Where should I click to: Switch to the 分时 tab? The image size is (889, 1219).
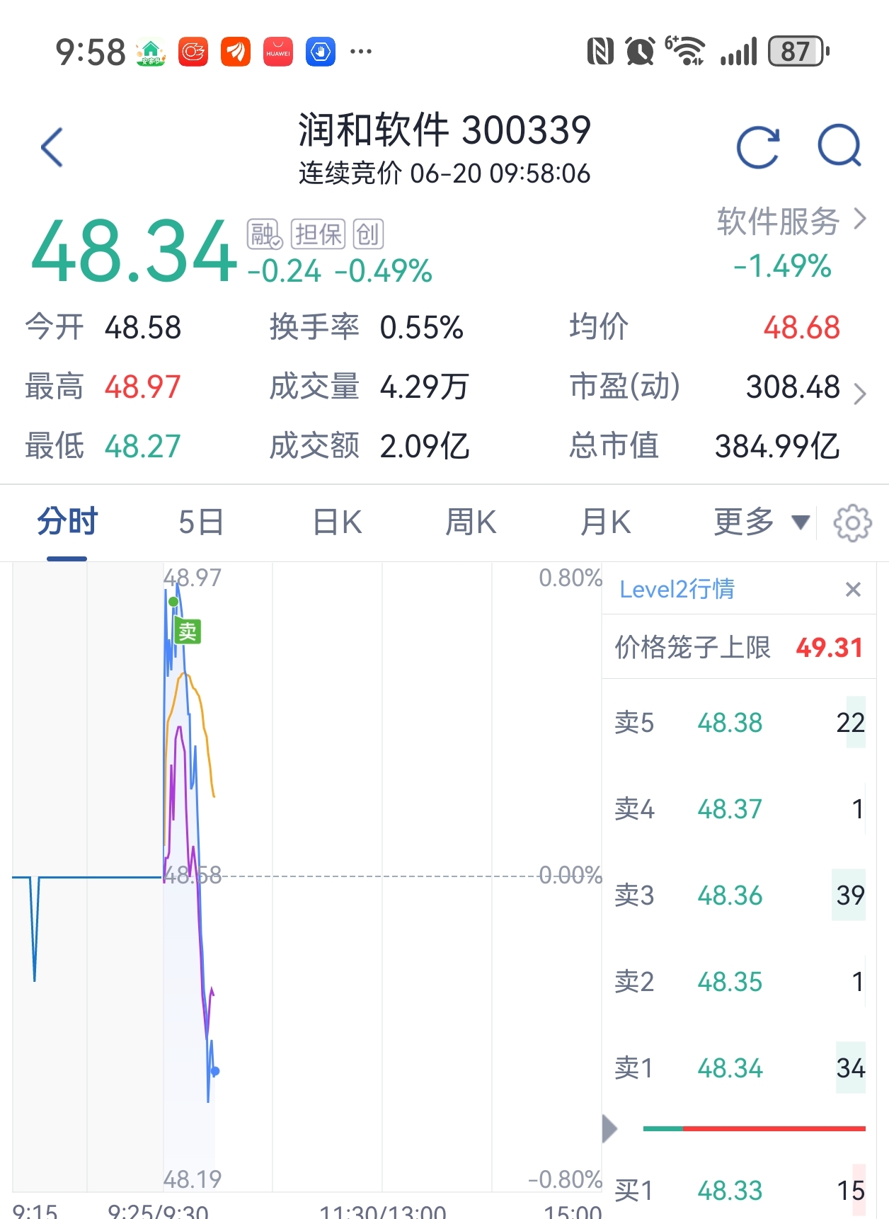[67, 522]
